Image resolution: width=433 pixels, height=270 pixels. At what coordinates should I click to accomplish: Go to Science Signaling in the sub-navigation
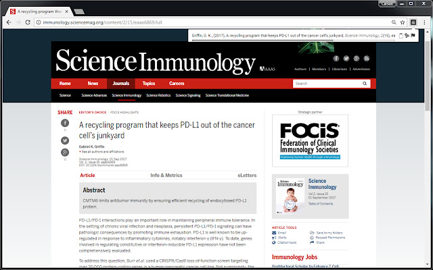188,95
